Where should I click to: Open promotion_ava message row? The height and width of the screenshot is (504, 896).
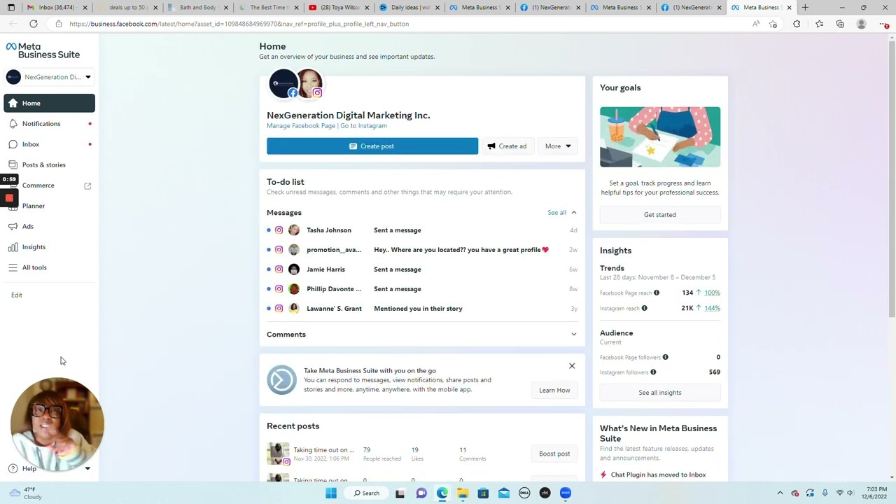coord(422,250)
